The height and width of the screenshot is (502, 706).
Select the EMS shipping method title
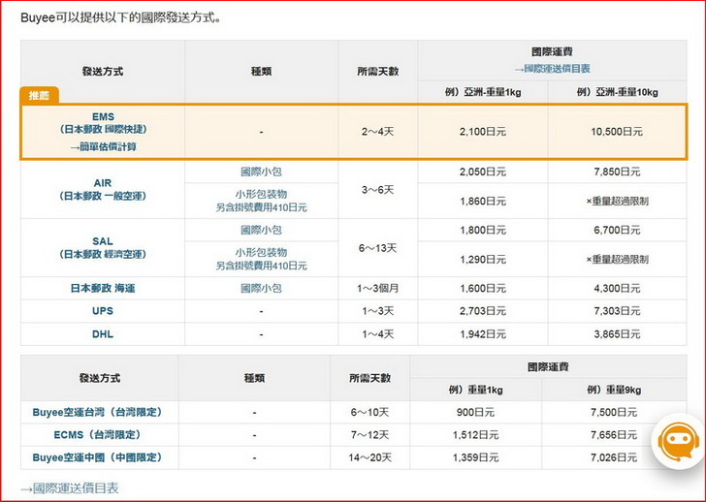103,115
